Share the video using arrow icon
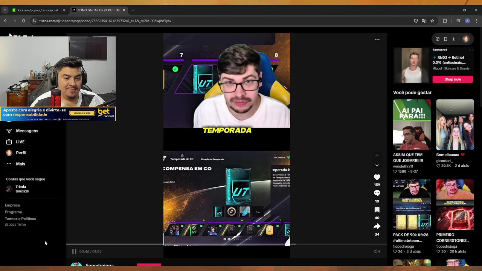This screenshot has width=482, height=271. coord(377,226)
